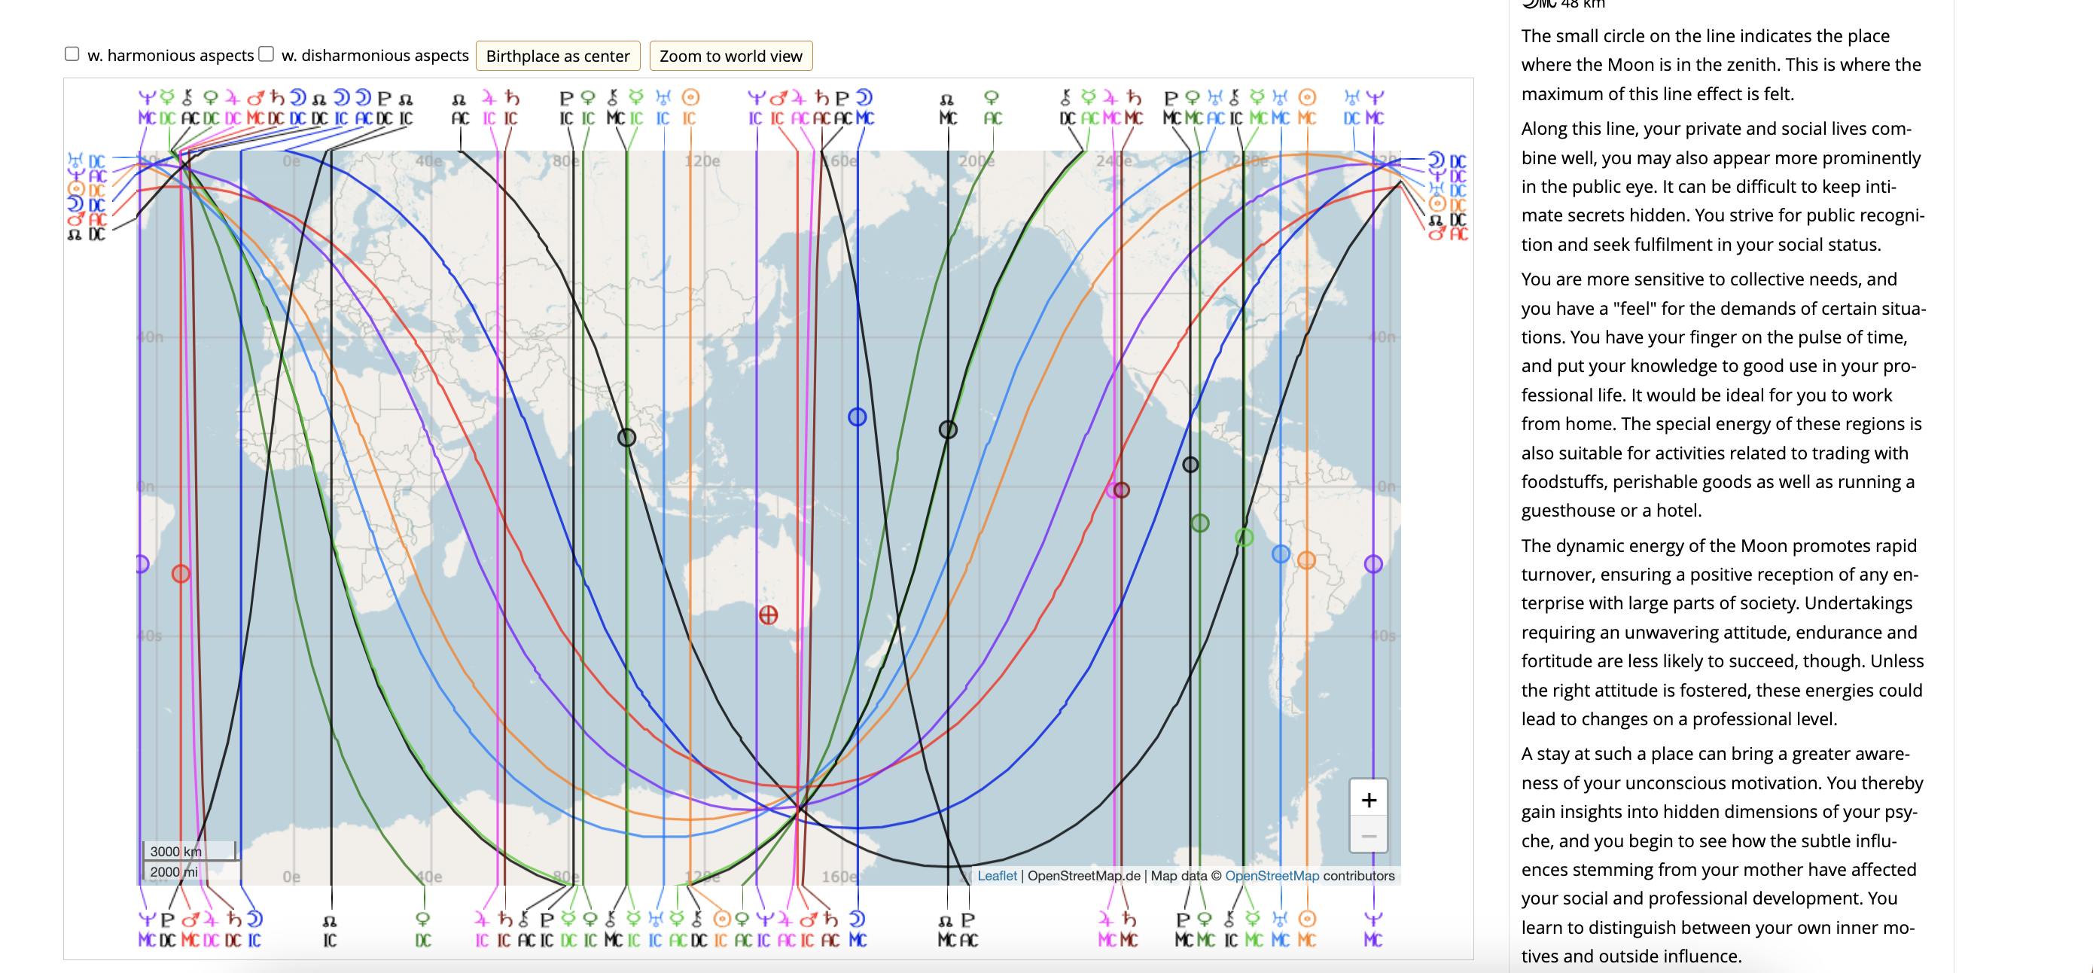The image size is (2093, 973).
Task: Check the w. disharmonious aspects option
Action: pyautogui.click(x=267, y=53)
